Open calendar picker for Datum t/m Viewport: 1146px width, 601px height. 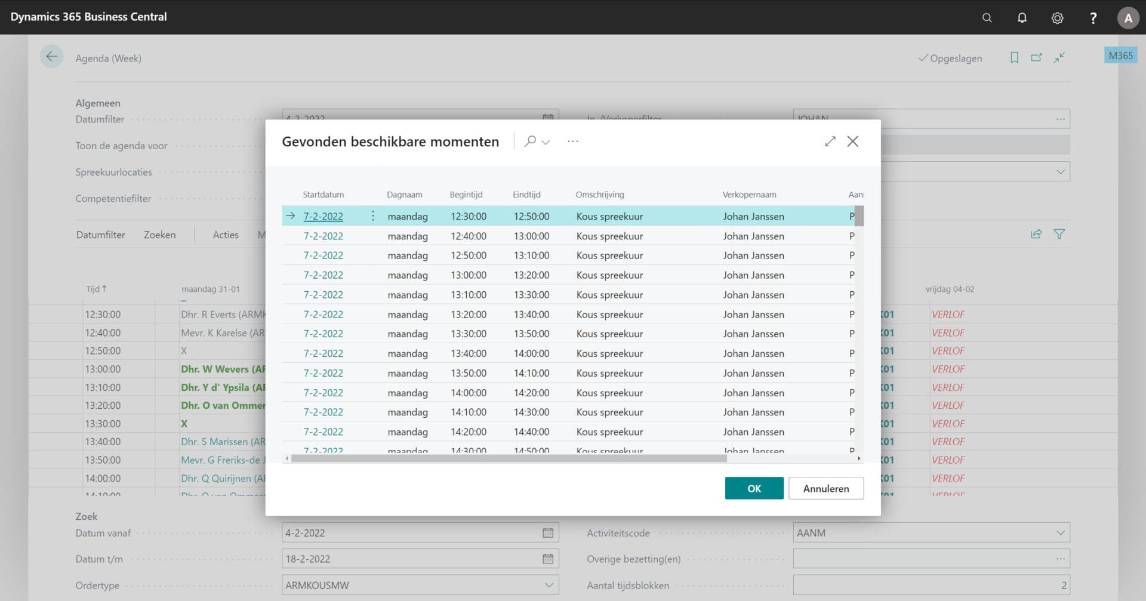548,559
